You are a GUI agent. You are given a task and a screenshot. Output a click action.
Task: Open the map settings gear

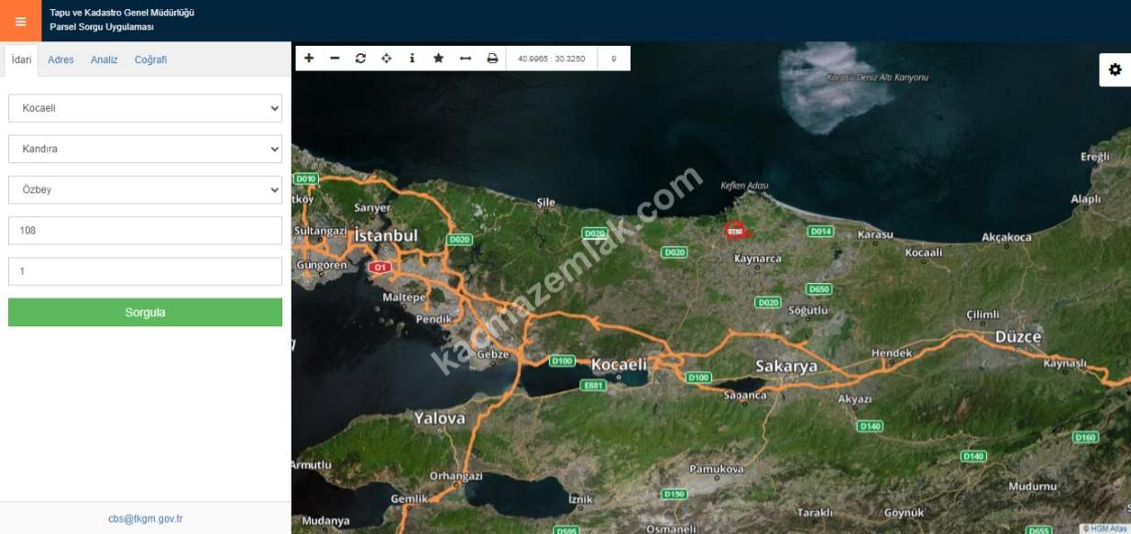(1115, 70)
